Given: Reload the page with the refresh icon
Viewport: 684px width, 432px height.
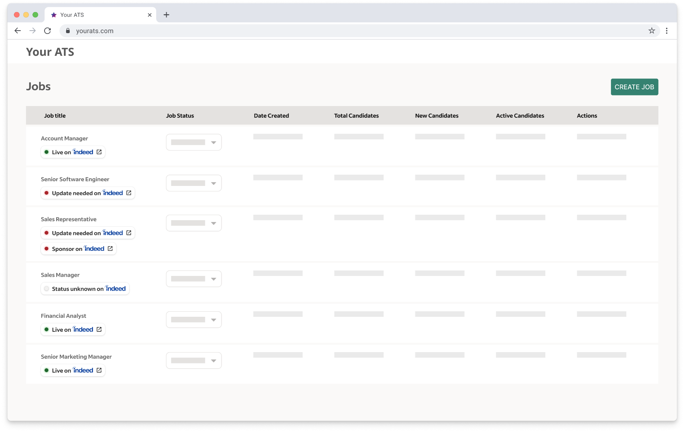Looking at the screenshot, I should point(47,31).
